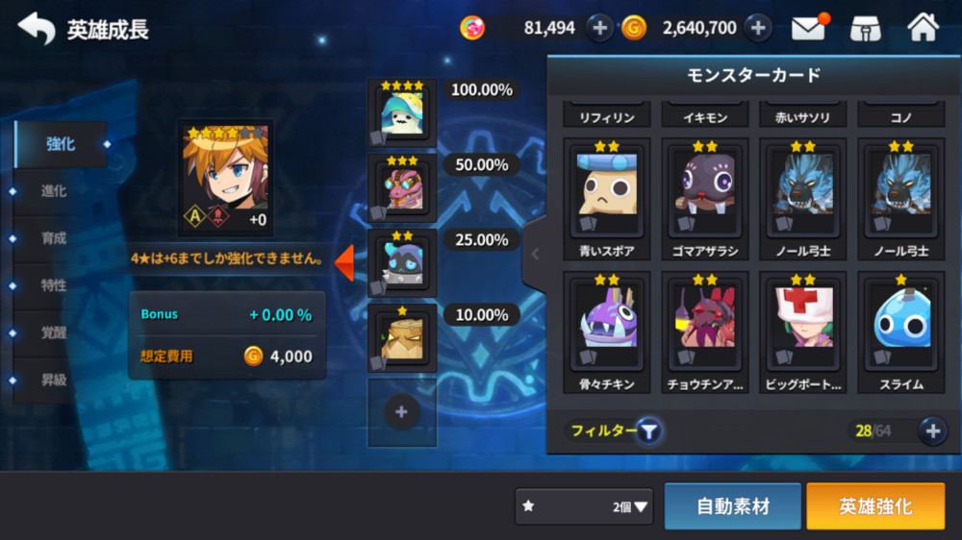Screen dimensions: 962x540
Task: Add material in the empty plus slot
Action: pos(401,412)
